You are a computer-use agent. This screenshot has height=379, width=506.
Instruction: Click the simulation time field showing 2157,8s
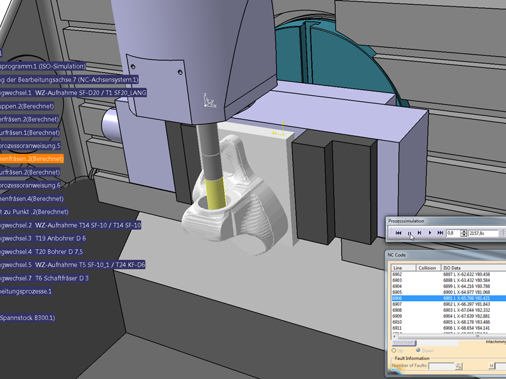[x=482, y=233]
